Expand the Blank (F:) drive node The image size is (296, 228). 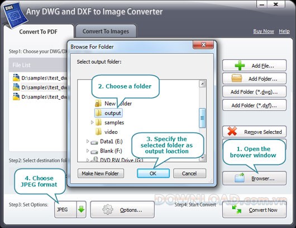click(87, 151)
